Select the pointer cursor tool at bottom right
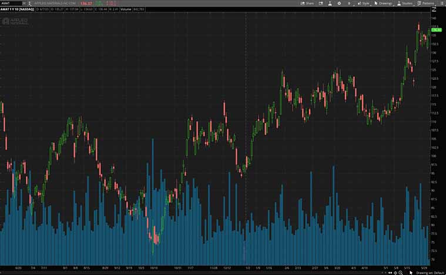 (x=411, y=272)
